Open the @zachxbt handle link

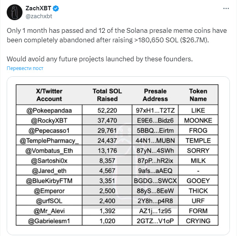[x=39, y=16]
